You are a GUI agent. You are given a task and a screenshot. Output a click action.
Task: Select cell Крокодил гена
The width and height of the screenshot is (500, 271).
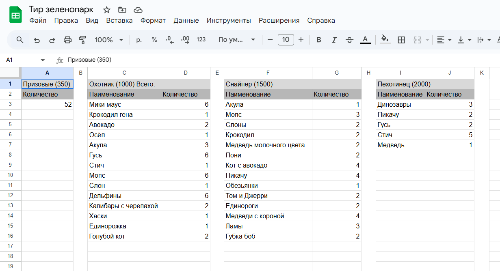pos(124,114)
